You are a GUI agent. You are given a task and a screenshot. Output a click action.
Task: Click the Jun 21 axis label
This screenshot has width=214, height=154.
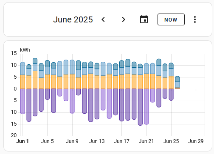click(146, 141)
